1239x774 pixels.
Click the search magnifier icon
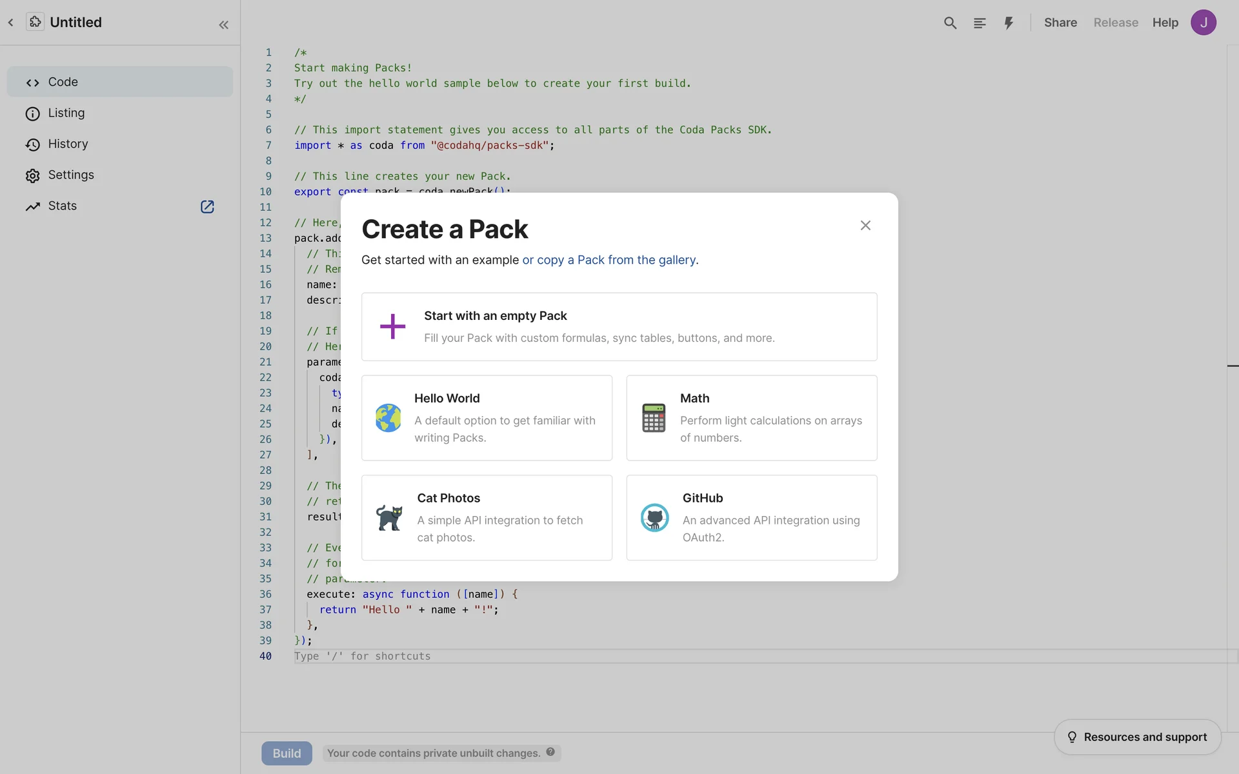[x=950, y=23]
